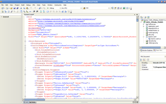Open the Build menu
Screen dimensions: 166x104
[23, 5]
